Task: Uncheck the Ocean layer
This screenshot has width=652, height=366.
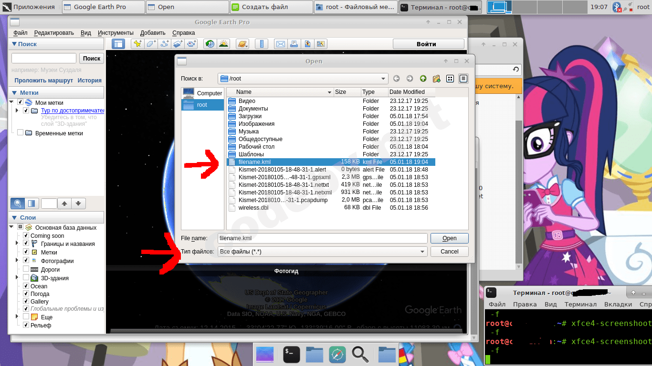Action: 26,286
